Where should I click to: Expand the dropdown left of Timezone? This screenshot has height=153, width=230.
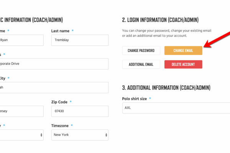point(21,135)
